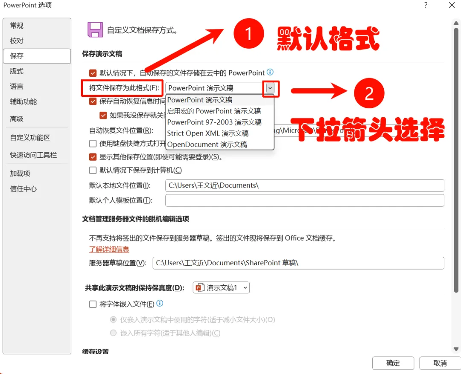
Task: Open the 辅助功能 settings category
Action: click(x=37, y=101)
